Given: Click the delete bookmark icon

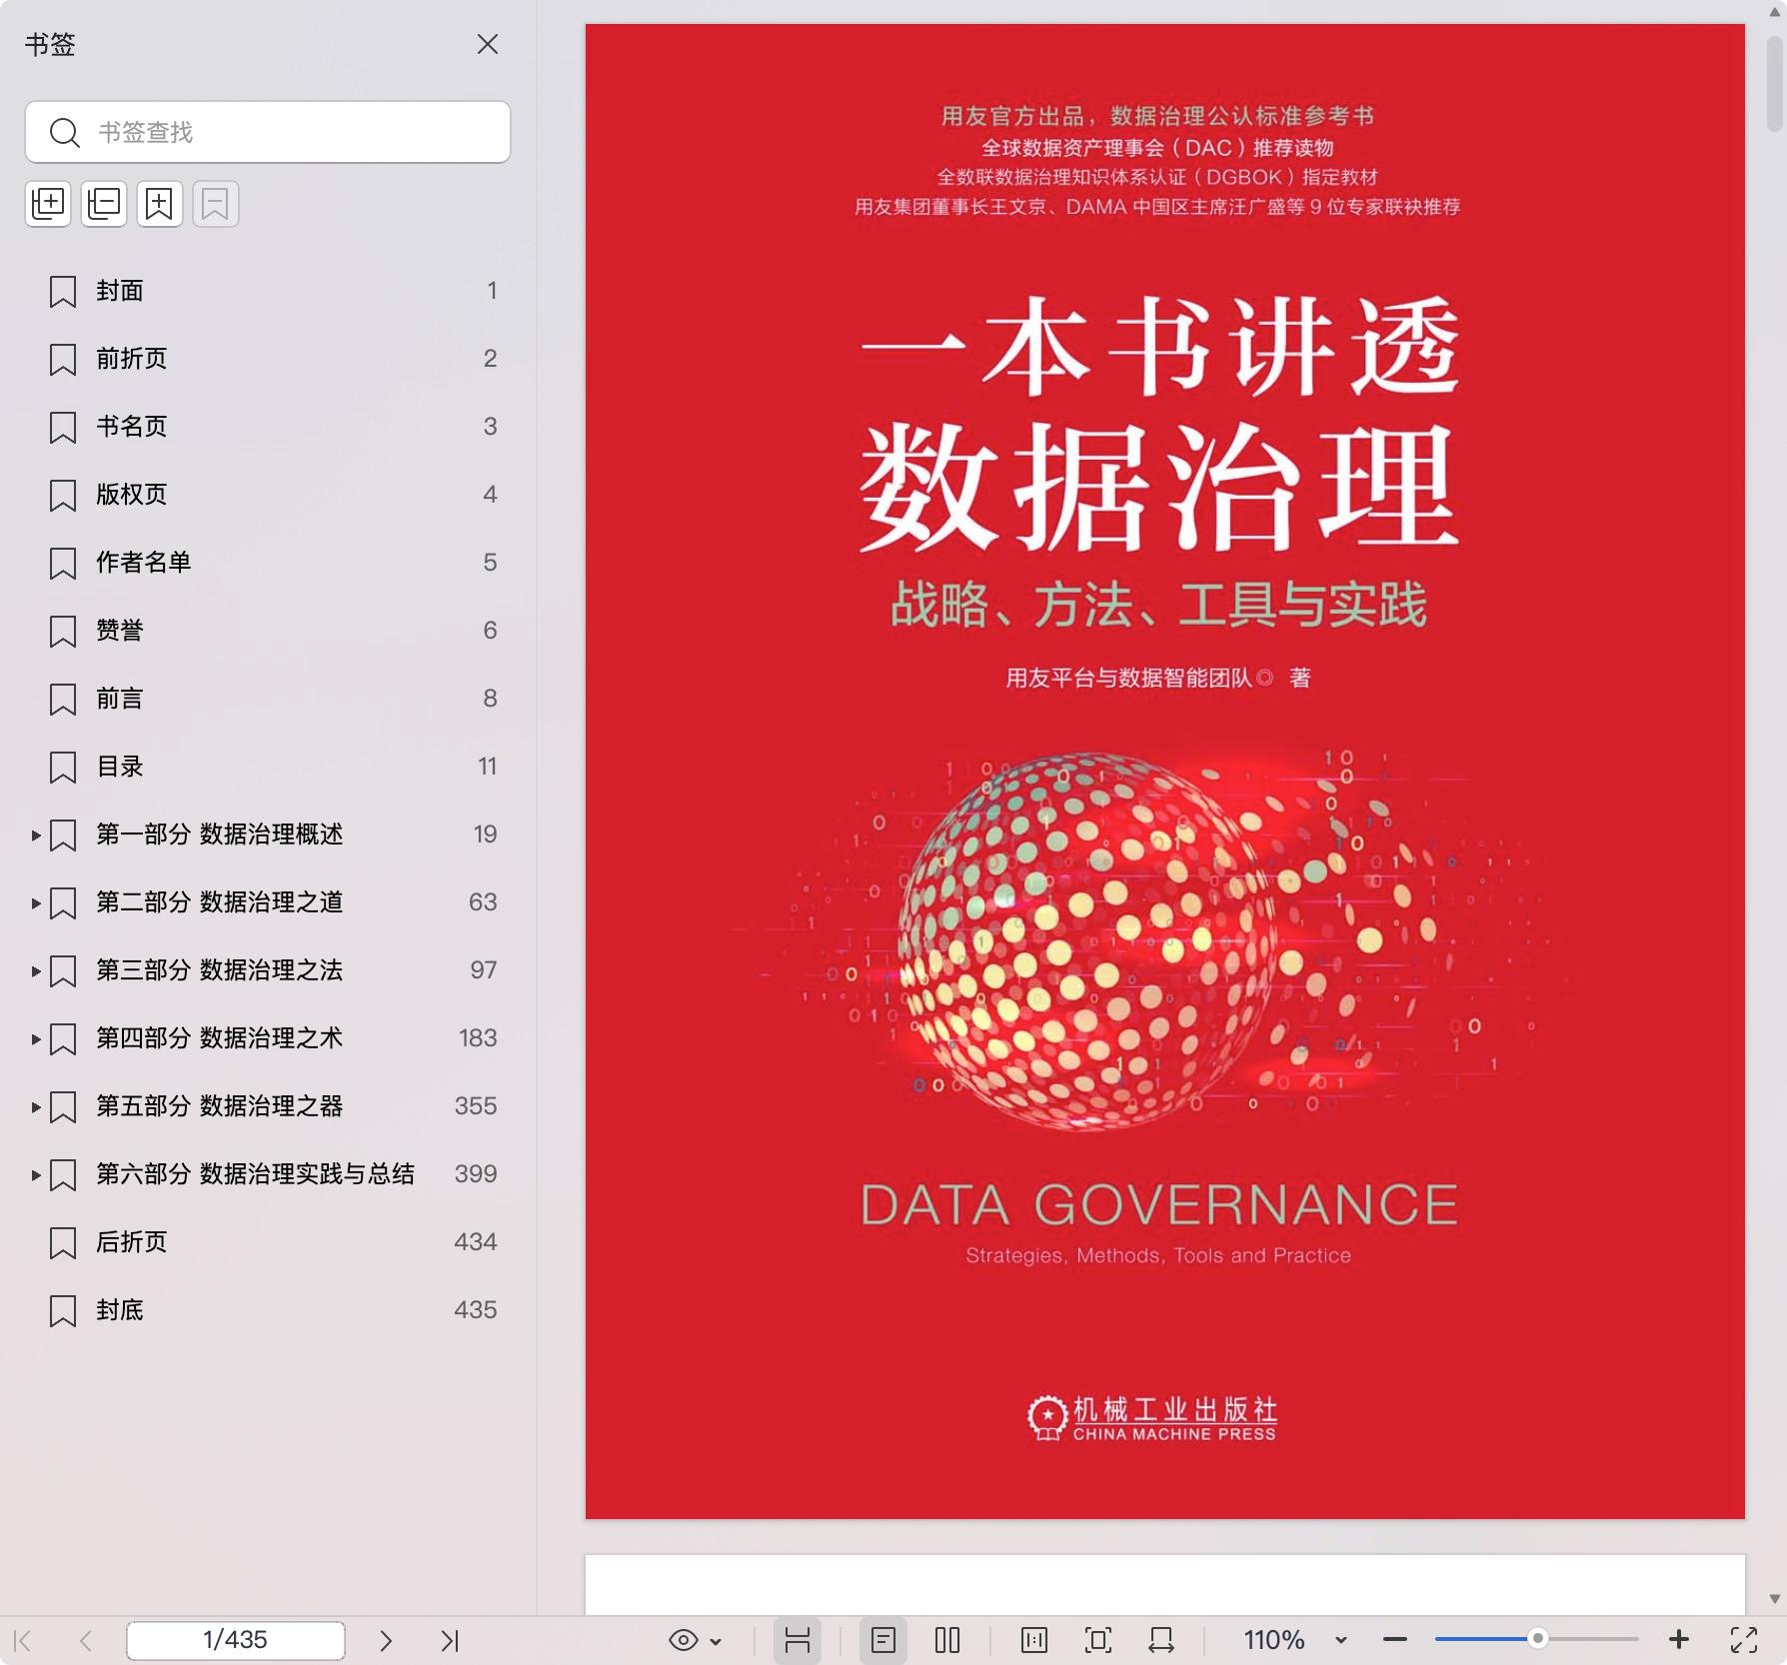Looking at the screenshot, I should coord(216,204).
